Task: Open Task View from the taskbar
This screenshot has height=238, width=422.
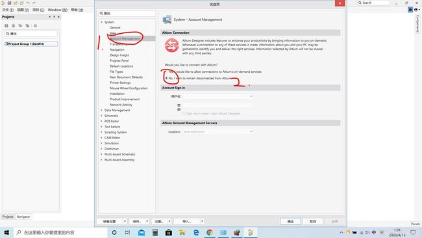Action: click(x=127, y=232)
